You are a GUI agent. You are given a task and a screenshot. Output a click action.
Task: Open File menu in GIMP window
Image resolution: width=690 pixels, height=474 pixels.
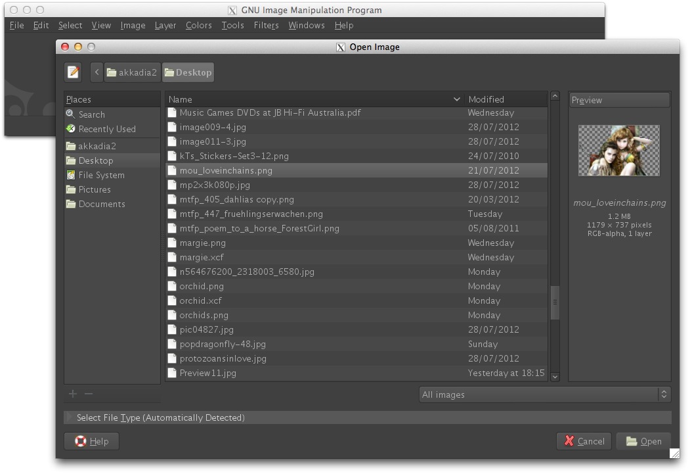(x=16, y=25)
